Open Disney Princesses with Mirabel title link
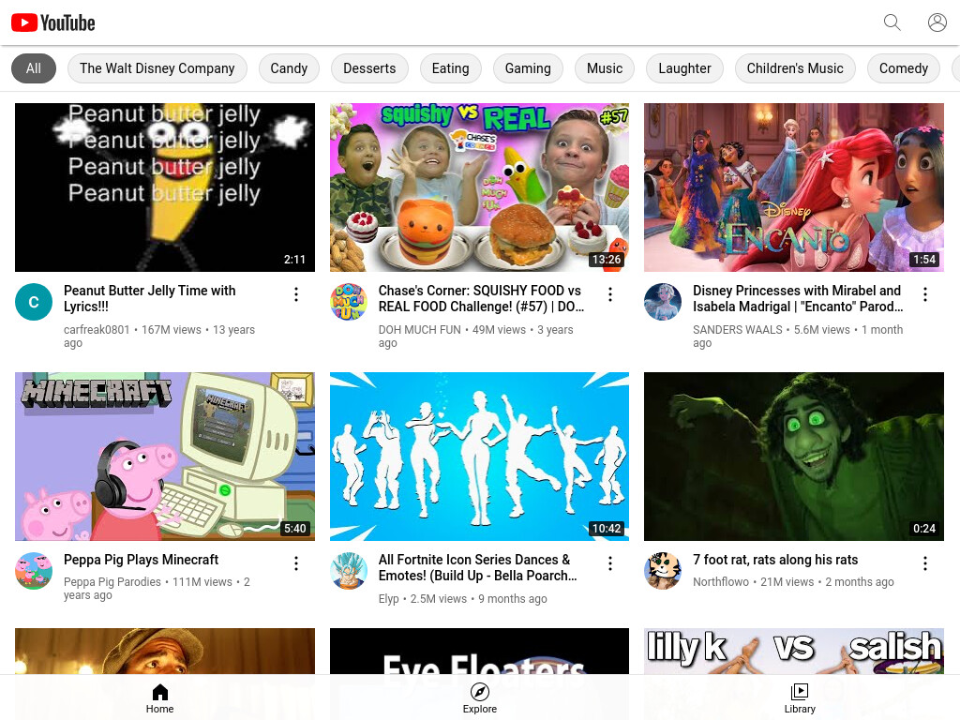 tap(798, 298)
